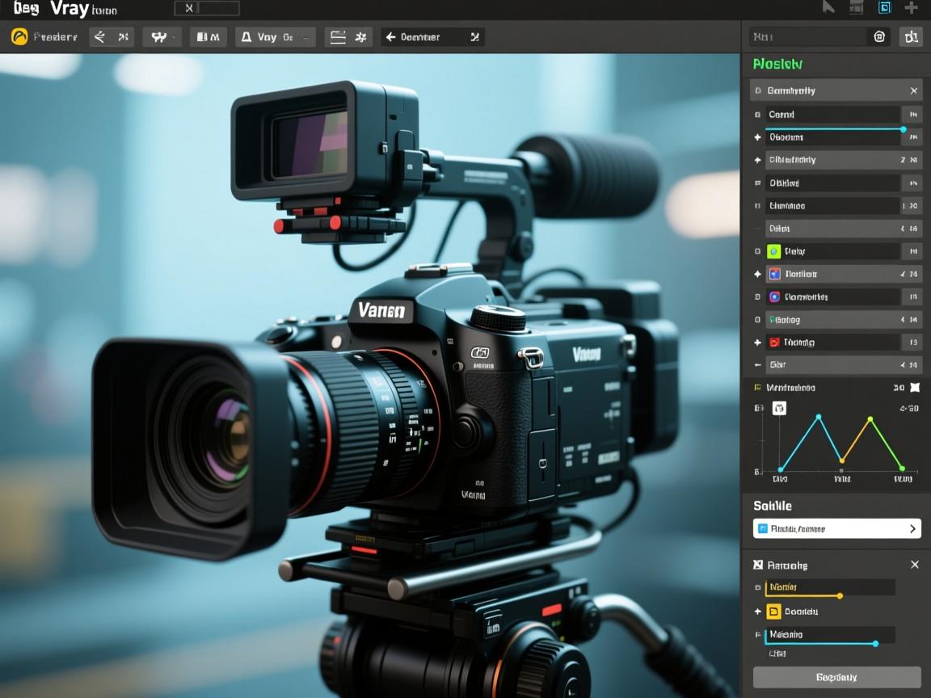Click the yellow square icon in the bottom panel
This screenshot has height=698, width=931.
773,612
